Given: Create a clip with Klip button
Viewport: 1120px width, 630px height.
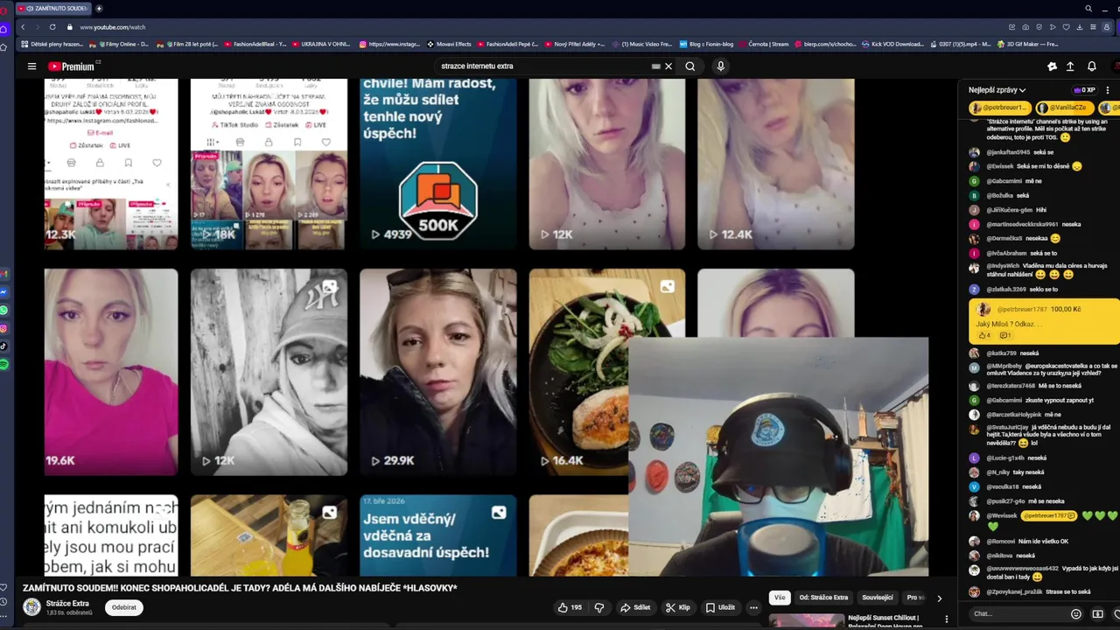Looking at the screenshot, I should tap(677, 607).
